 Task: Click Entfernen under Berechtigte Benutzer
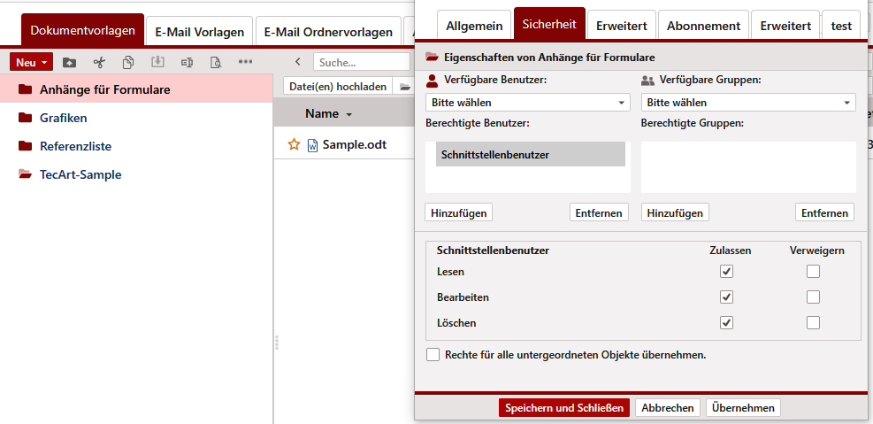tap(598, 212)
